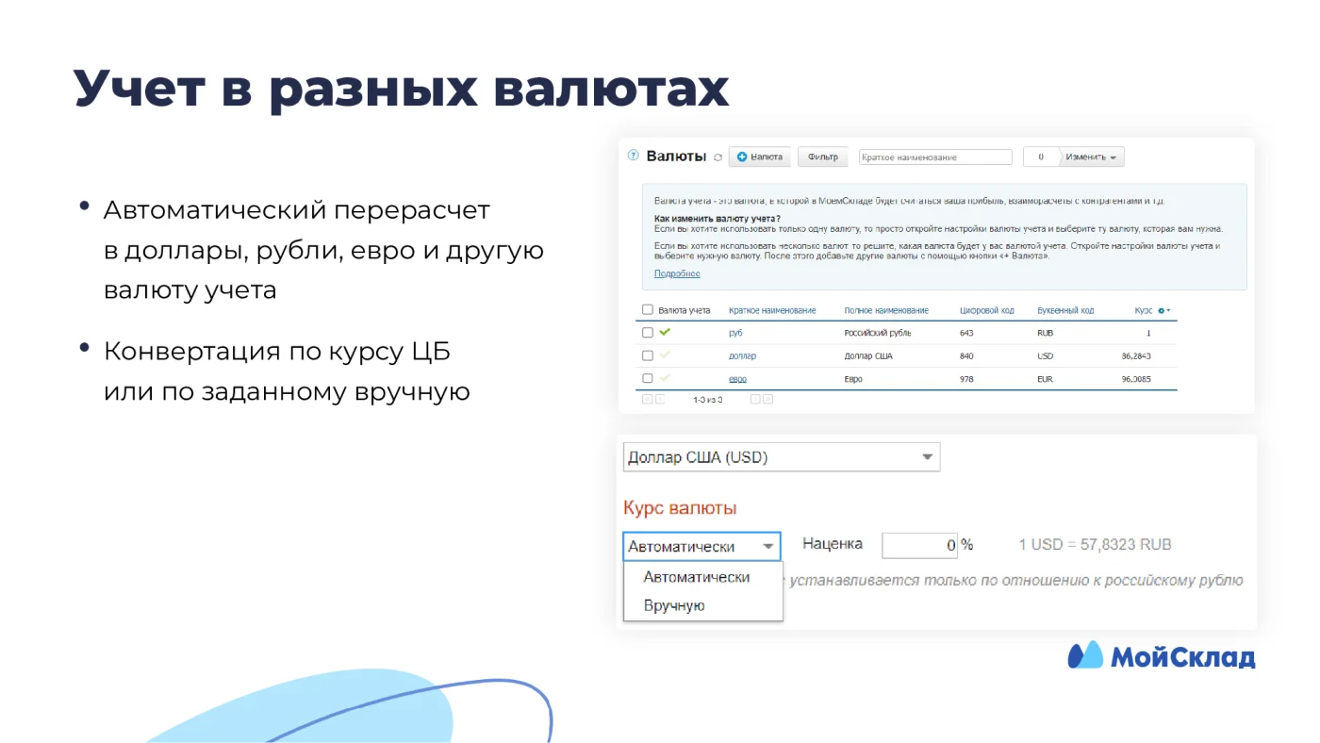Open the доллар currency link
Viewport: 1320px width, 743px height.
pos(742,356)
